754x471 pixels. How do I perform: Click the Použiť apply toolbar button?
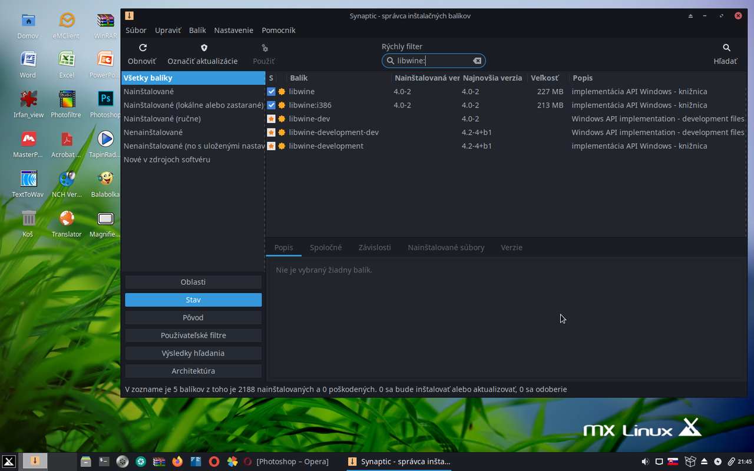coord(264,54)
